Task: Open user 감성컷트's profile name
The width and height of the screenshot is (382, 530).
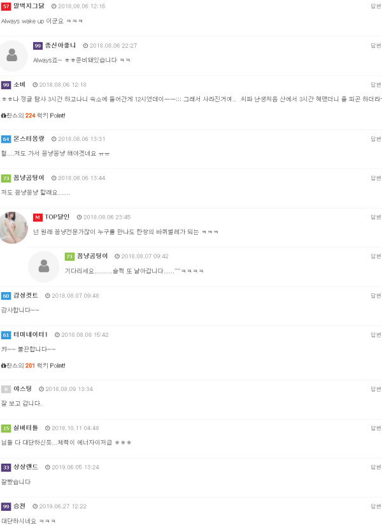Action: 25,295
